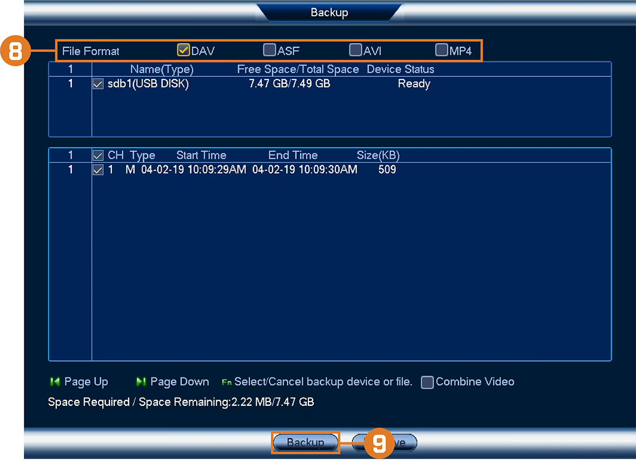Click the Size(KB) column header
The height and width of the screenshot is (463, 636).
378,155
